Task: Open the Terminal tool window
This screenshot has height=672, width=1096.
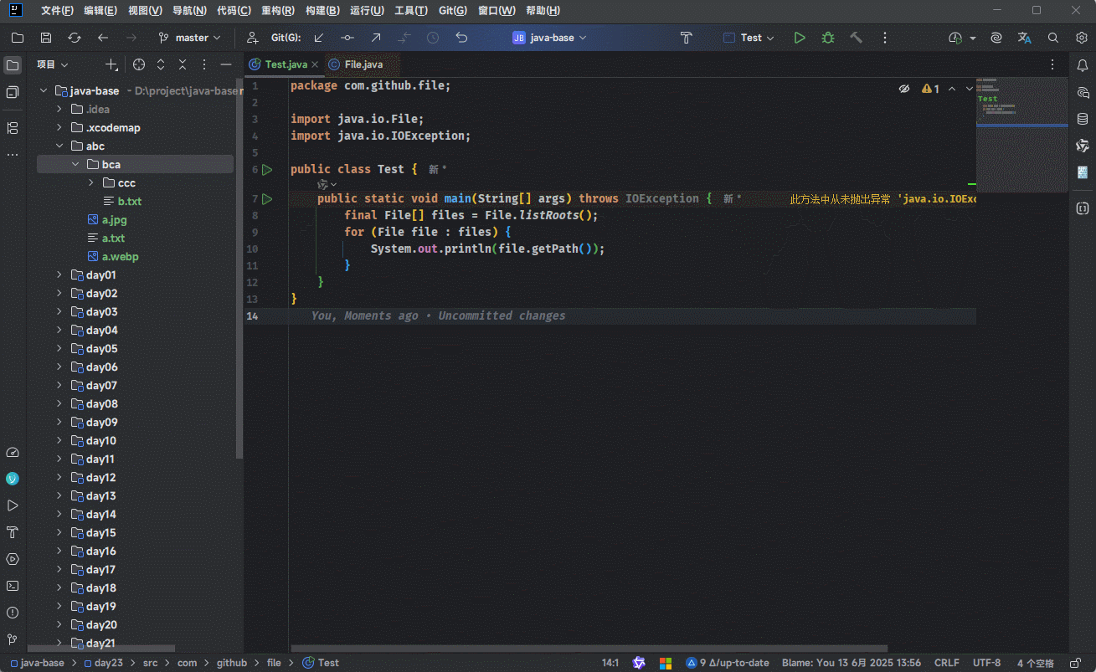Action: [13, 586]
